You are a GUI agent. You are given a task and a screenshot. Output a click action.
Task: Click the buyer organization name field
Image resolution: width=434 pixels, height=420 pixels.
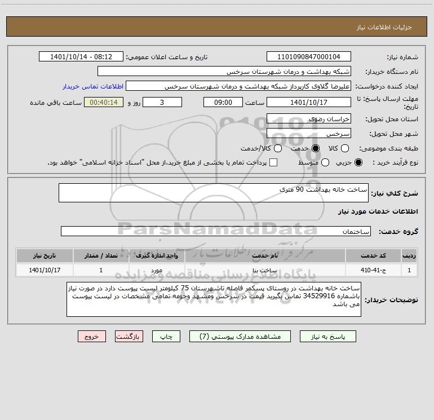pyautogui.click(x=224, y=71)
